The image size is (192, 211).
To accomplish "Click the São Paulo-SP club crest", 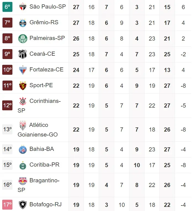I will pos(22,7).
